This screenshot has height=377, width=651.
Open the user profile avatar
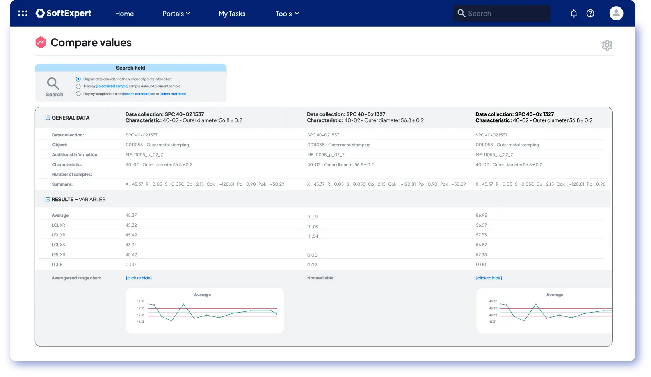point(616,14)
